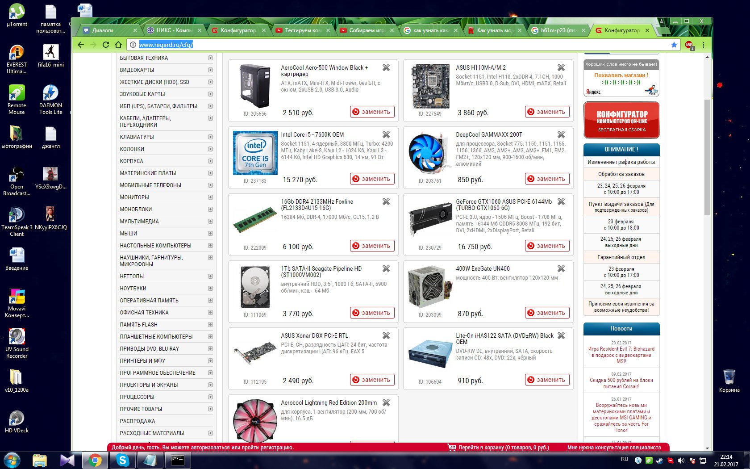
Task: Replace the Lite-On iHAS122 DVD drive
Action: click(547, 380)
